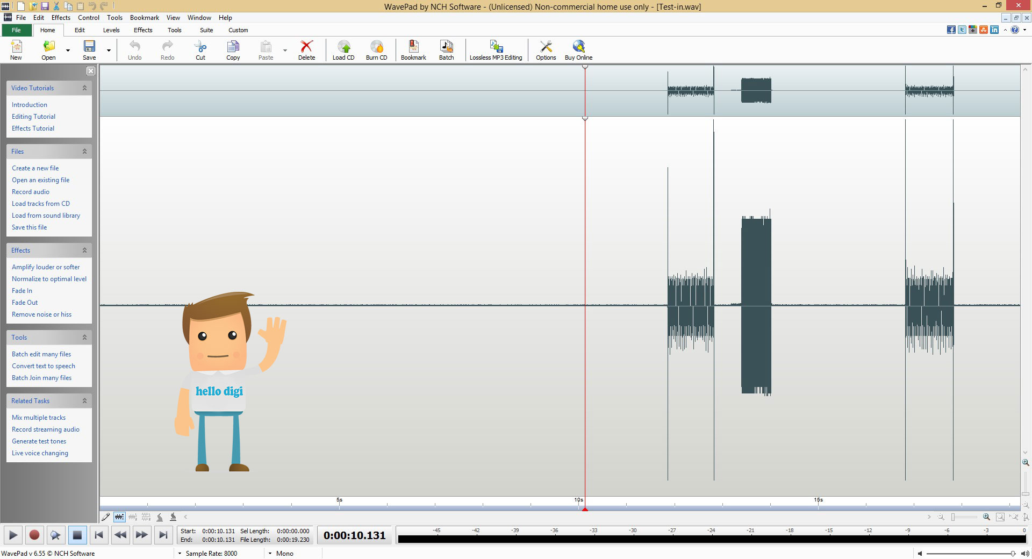Collapse the Video Tutorials panel
Viewport: 1032px width, 559px height.
tap(84, 88)
